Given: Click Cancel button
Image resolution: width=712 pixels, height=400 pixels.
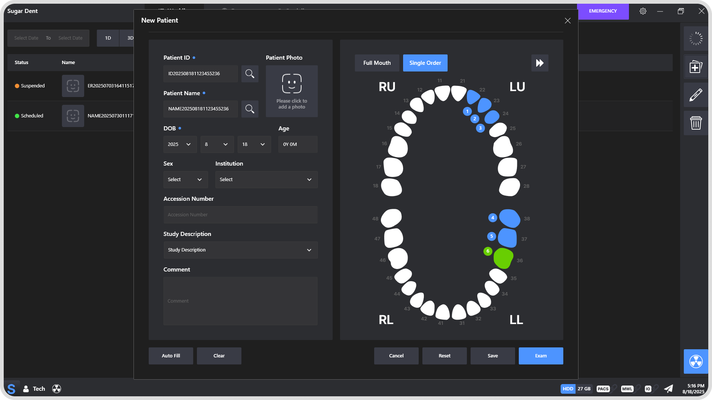Looking at the screenshot, I should point(396,356).
